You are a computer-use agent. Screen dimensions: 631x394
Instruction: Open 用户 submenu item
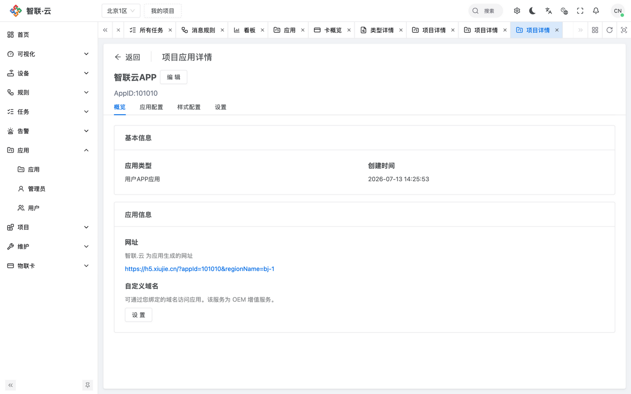[49, 208]
